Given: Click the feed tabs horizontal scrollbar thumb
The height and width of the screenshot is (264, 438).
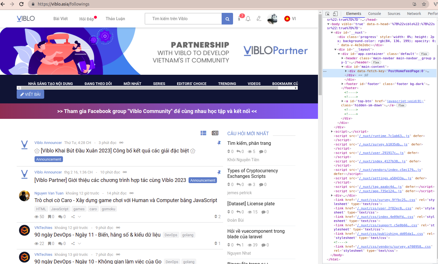Looking at the screenshot, I should click(149, 88).
